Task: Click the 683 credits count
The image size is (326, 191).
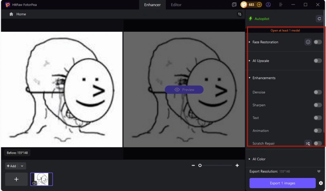Action: tap(251, 4)
